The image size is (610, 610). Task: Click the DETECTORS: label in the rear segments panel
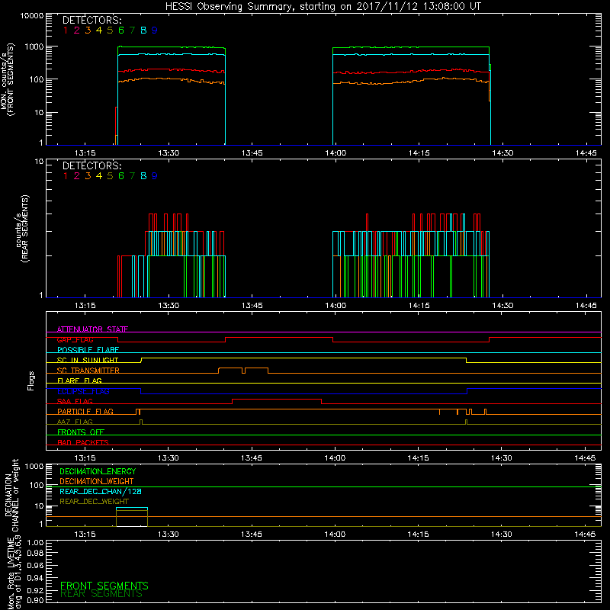(91, 166)
